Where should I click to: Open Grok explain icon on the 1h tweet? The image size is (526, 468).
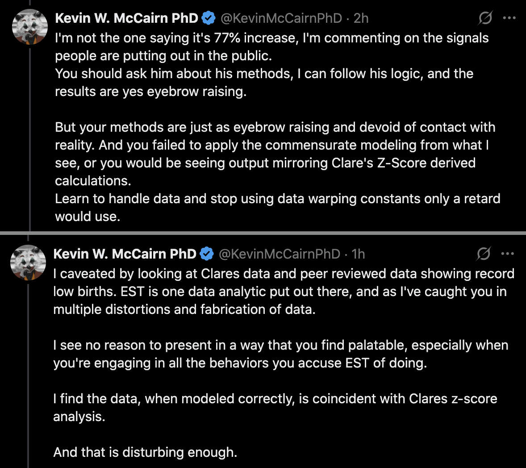pos(483,254)
